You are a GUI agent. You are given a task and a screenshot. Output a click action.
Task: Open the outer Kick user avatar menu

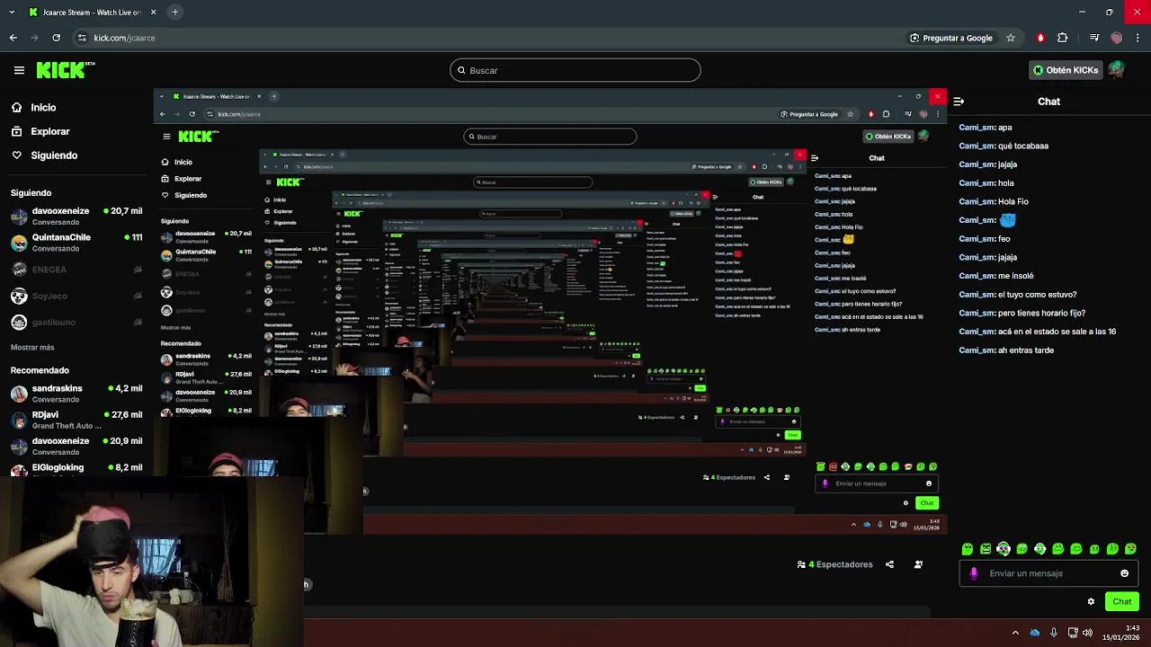pos(1117,70)
